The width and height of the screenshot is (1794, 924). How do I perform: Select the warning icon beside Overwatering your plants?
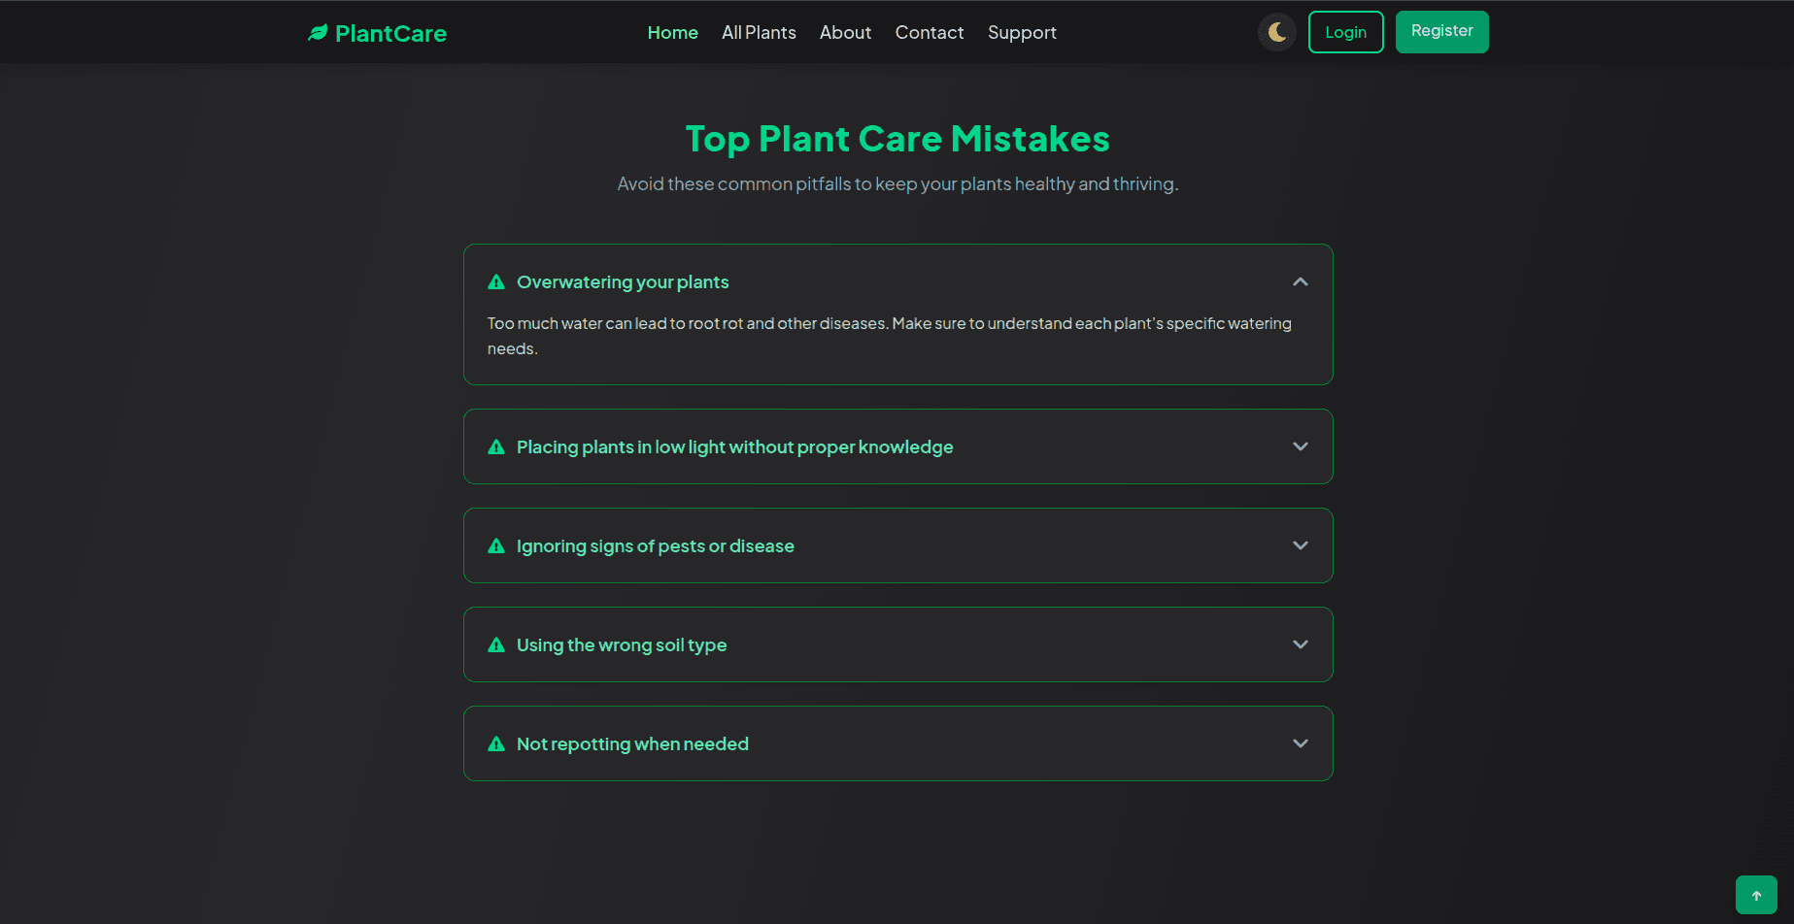[x=496, y=281]
